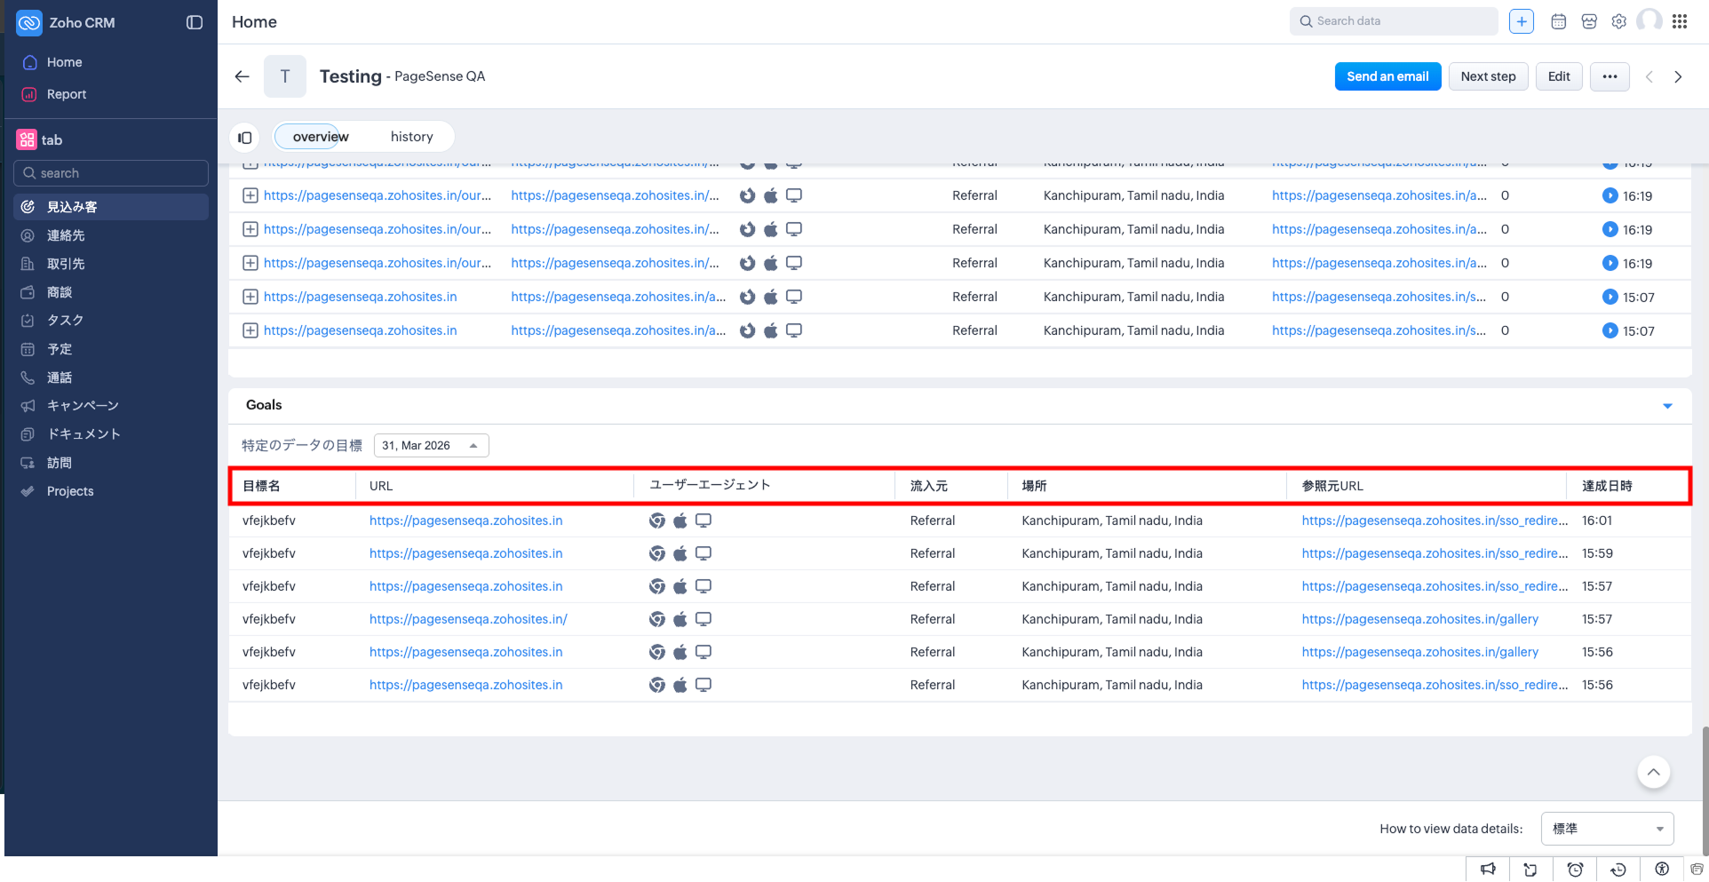Switch to the history tab
Viewport: 1709px width, 882px height.
[411, 137]
